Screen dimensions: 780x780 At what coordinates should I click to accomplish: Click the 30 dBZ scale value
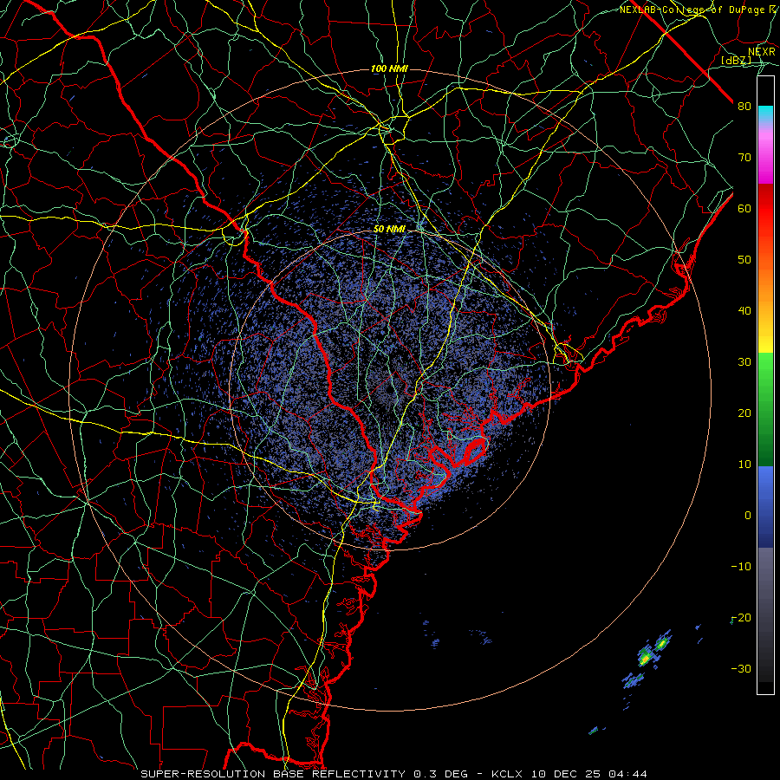pyautogui.click(x=744, y=362)
